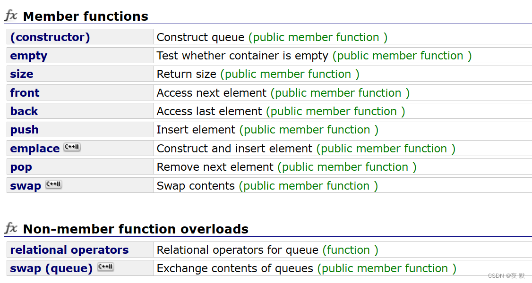Open the front function reference

pyautogui.click(x=25, y=92)
